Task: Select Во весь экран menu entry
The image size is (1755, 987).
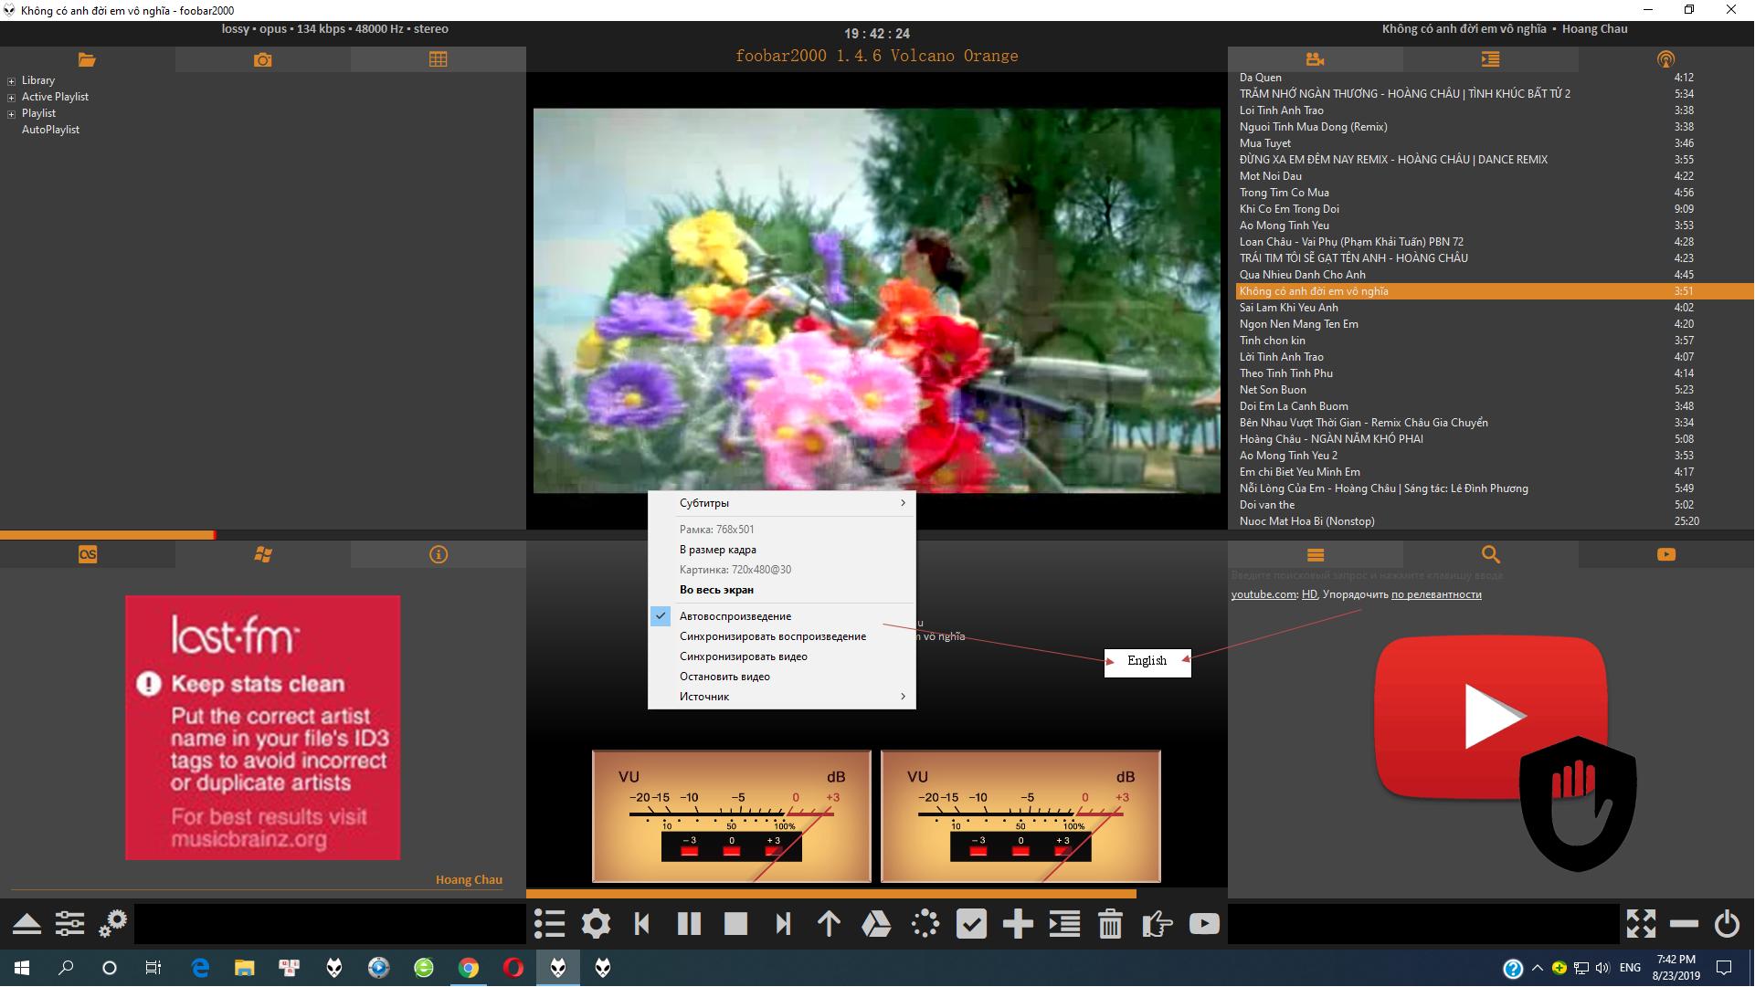Action: point(716,590)
